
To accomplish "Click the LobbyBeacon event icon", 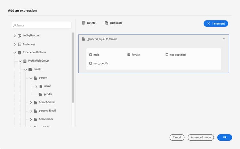I will point(19,36).
